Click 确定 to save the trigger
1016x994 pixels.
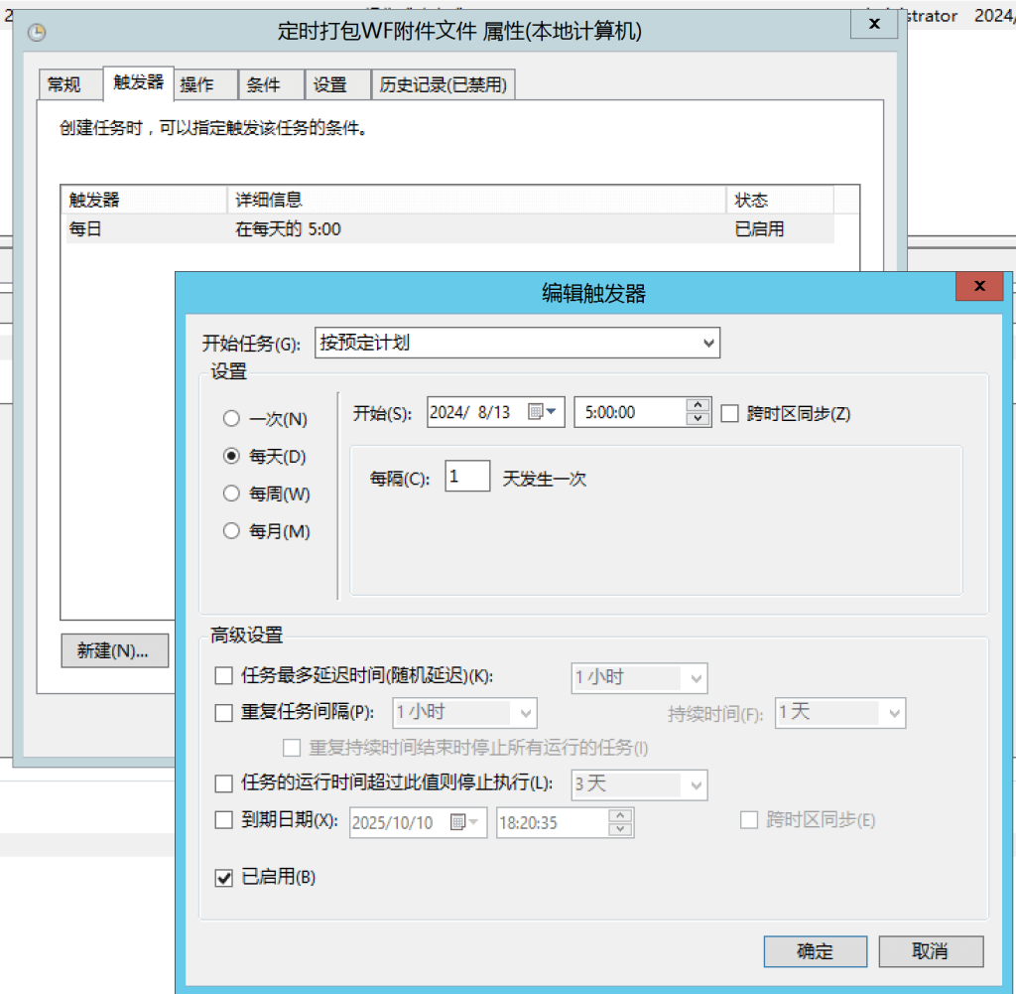[816, 951]
